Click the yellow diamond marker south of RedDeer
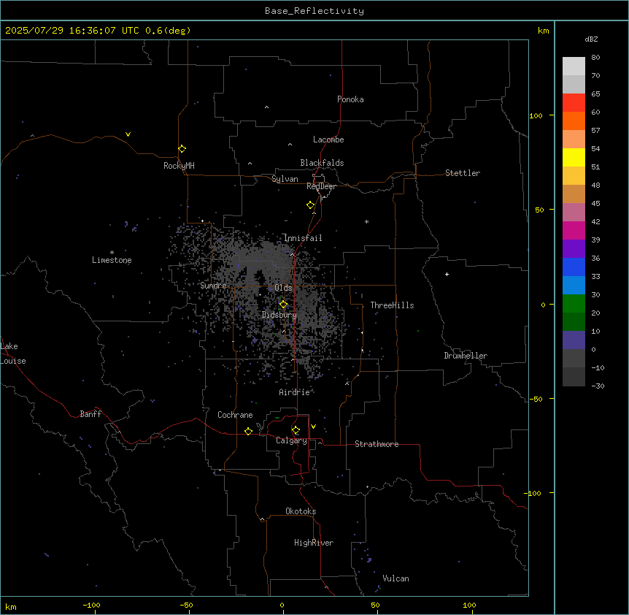The image size is (629, 615). tap(310, 205)
